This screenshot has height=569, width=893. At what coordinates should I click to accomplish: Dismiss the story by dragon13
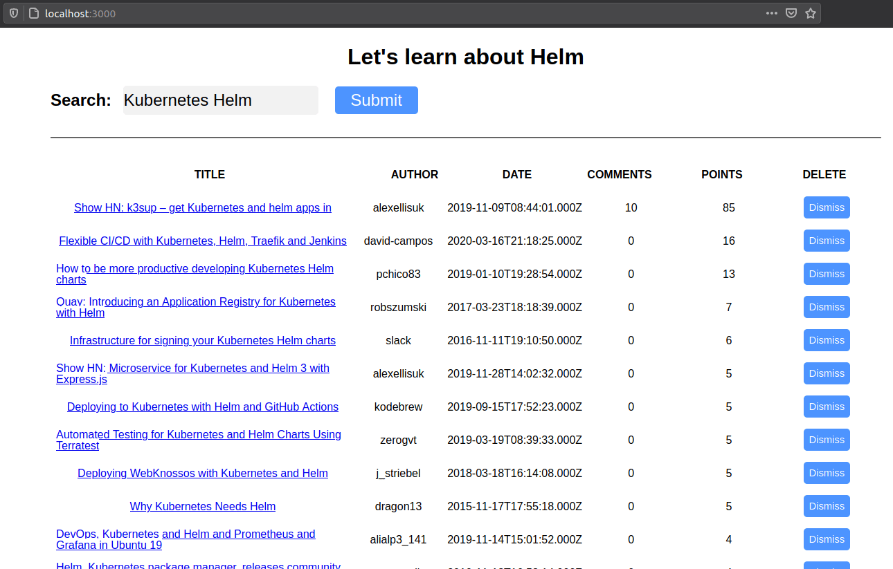click(x=826, y=506)
